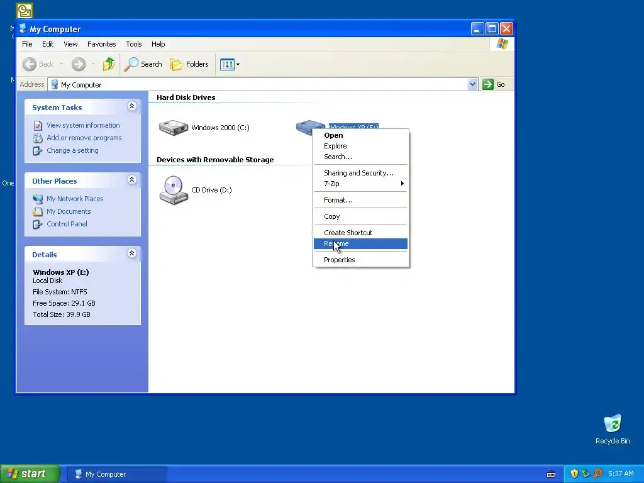This screenshot has height=483, width=644.
Task: Open the View menu
Action: (x=70, y=44)
